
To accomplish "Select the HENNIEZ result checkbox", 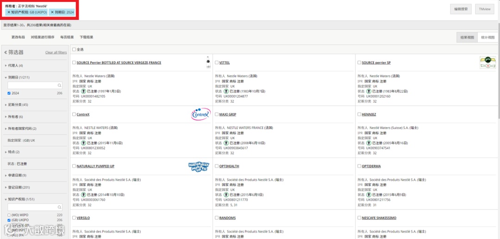I will [x=359, y=114].
